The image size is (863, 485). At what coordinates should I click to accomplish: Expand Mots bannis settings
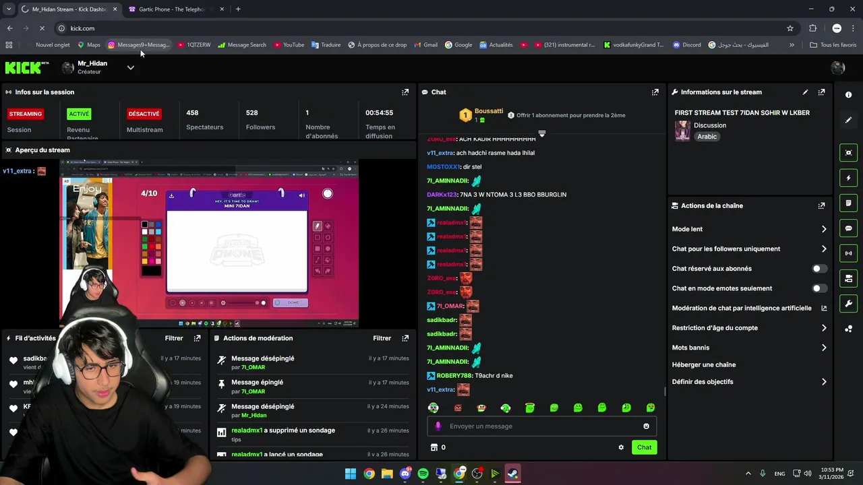(824, 348)
